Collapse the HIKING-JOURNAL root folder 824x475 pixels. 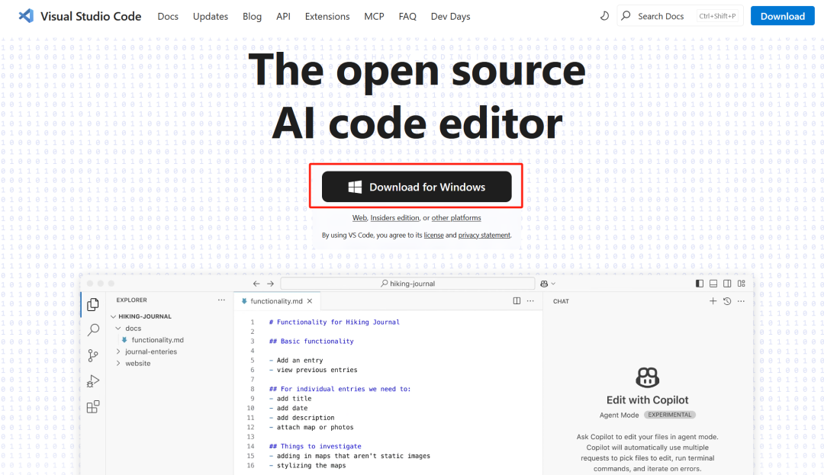(113, 316)
